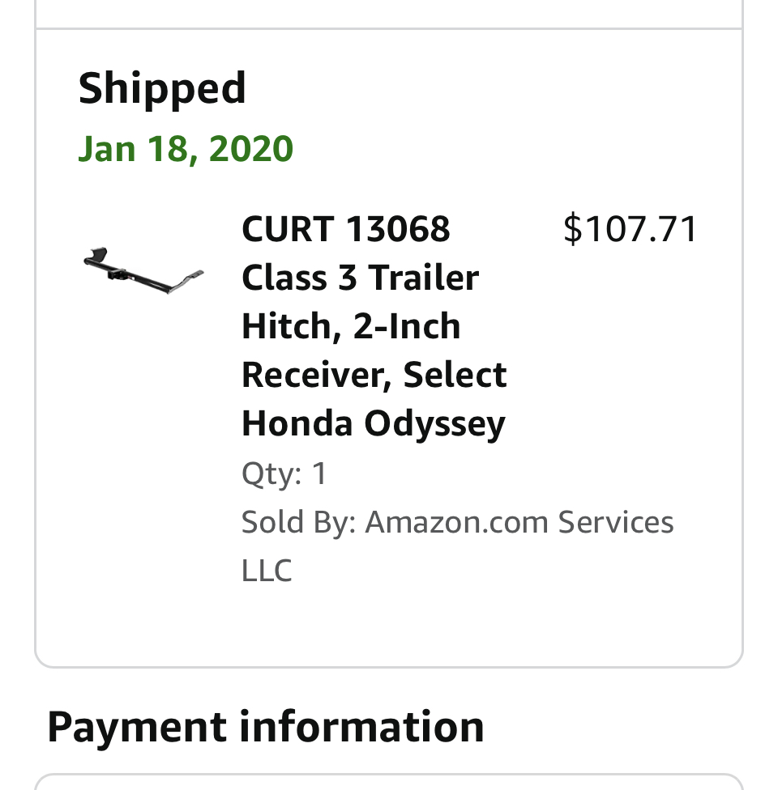Viewport: 778px width, 790px height.
Task: Click the $107.71 item price
Action: pyautogui.click(x=630, y=229)
